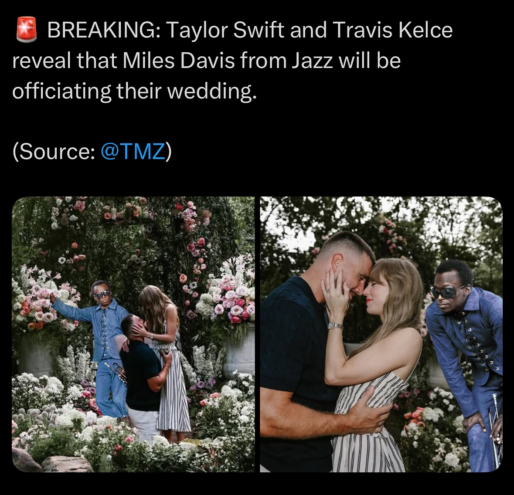
Task: Open the wide garden archway photo
Action: [133, 334]
